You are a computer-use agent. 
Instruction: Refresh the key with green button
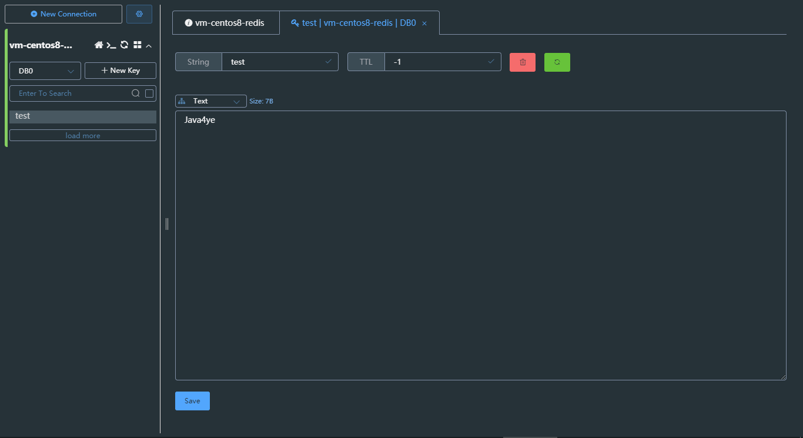557,62
